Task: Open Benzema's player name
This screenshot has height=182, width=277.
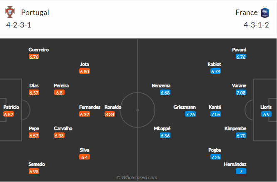Action: (161, 85)
